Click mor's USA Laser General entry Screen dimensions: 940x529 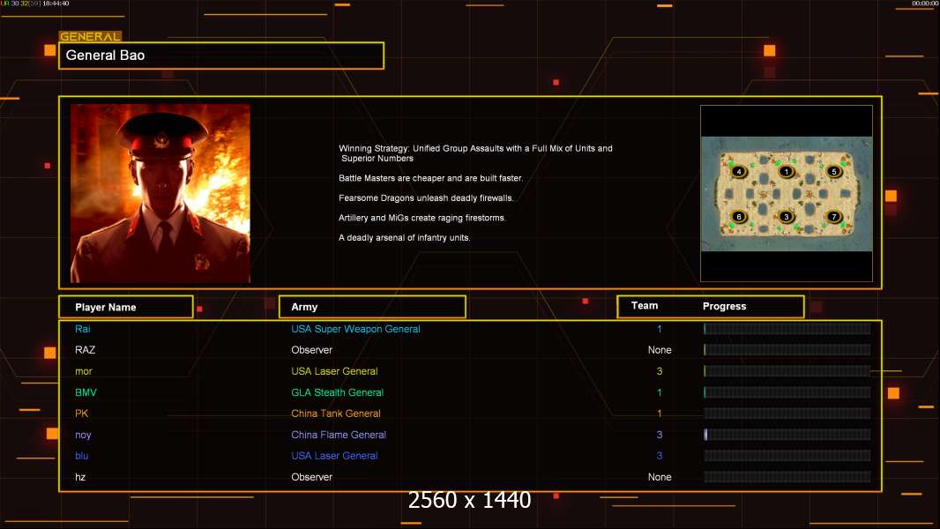click(334, 371)
